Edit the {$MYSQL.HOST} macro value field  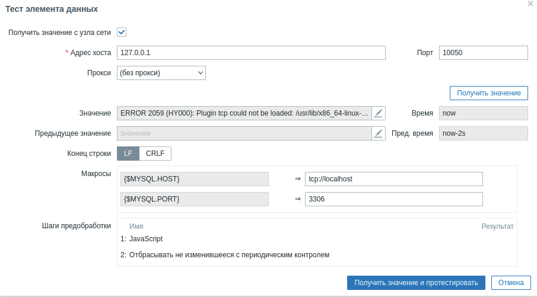393,179
